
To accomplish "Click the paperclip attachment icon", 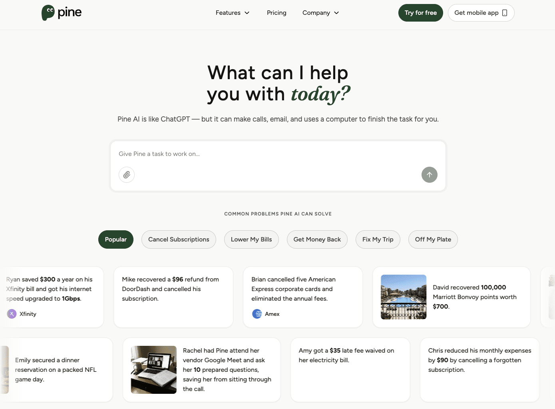I will (127, 175).
